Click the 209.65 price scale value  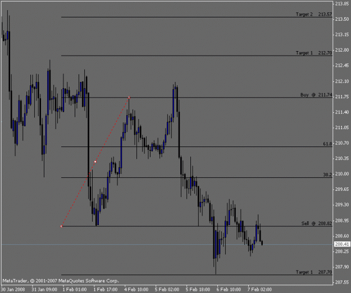(x=342, y=190)
